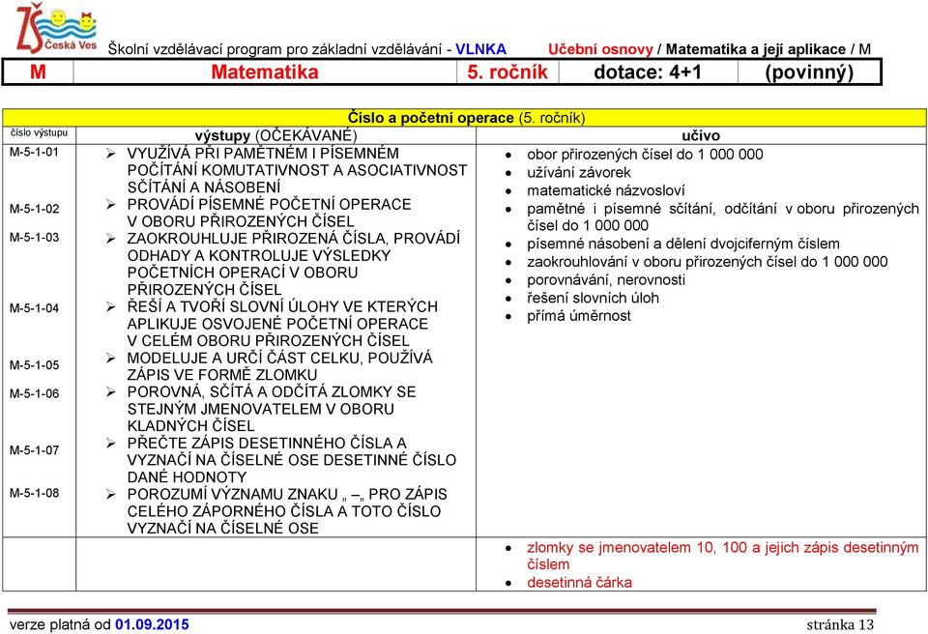Select output code M-5-1-08

(35, 493)
